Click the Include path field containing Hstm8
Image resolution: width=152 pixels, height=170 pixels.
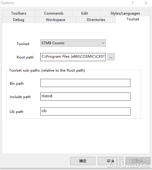(x=85, y=97)
